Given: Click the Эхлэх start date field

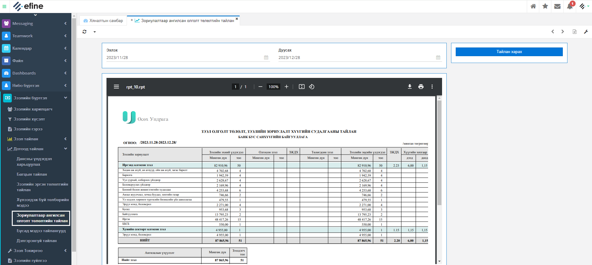Looking at the screenshot, I should coord(188,57).
